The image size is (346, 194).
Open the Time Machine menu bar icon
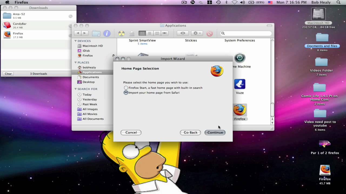click(218, 2)
